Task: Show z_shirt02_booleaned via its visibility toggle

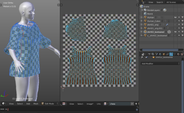Action: (175, 35)
